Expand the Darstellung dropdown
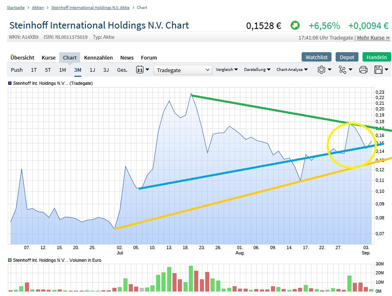 257,70
